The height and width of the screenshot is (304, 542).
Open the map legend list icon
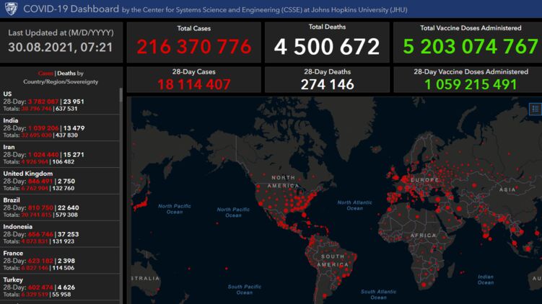click(x=535, y=109)
